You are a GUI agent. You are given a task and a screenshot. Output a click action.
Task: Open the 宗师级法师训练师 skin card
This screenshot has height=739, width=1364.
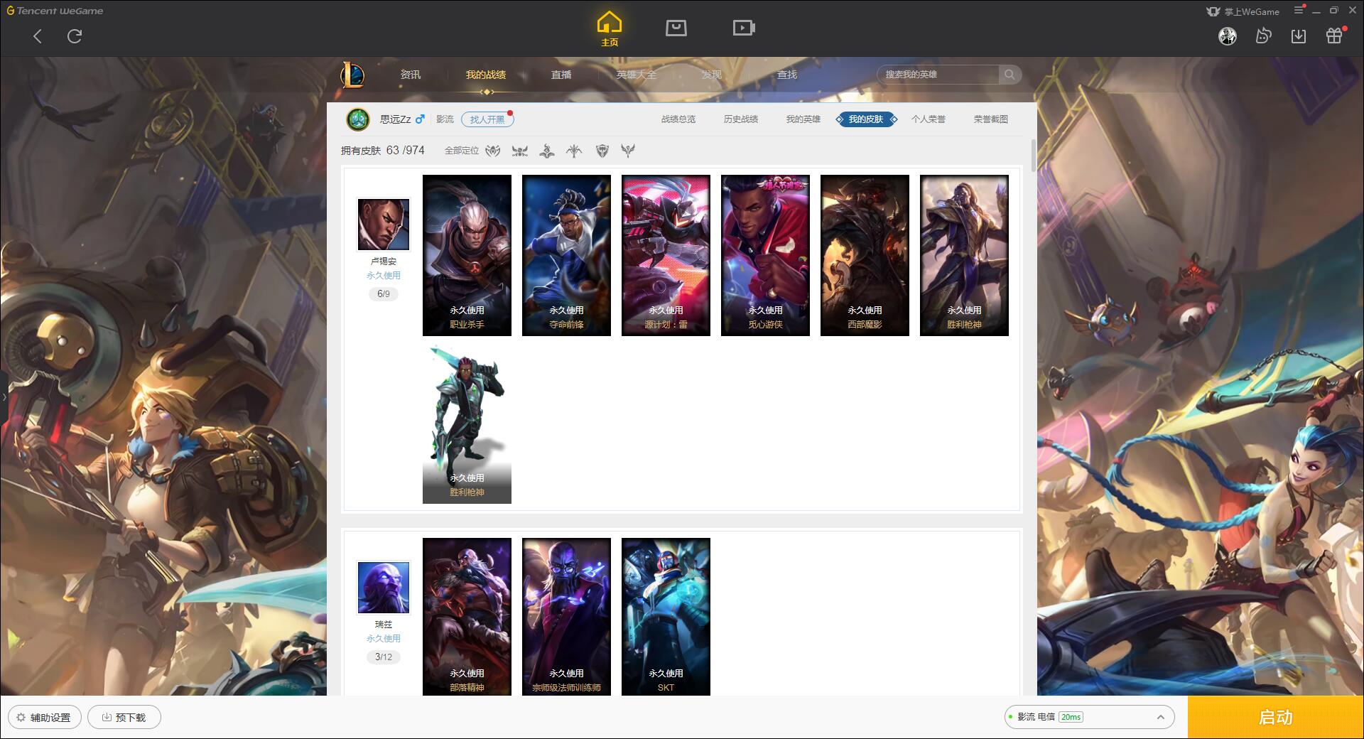pos(566,617)
